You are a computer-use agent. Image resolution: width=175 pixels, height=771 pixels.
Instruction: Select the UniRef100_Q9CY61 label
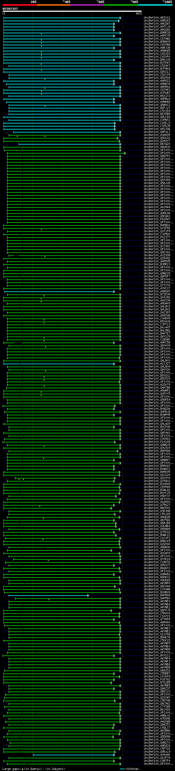coord(157,252)
